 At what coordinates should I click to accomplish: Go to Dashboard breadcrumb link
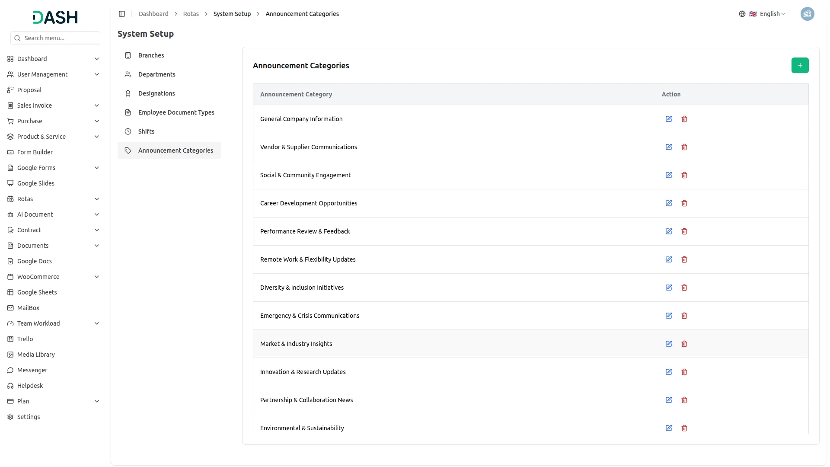153,14
